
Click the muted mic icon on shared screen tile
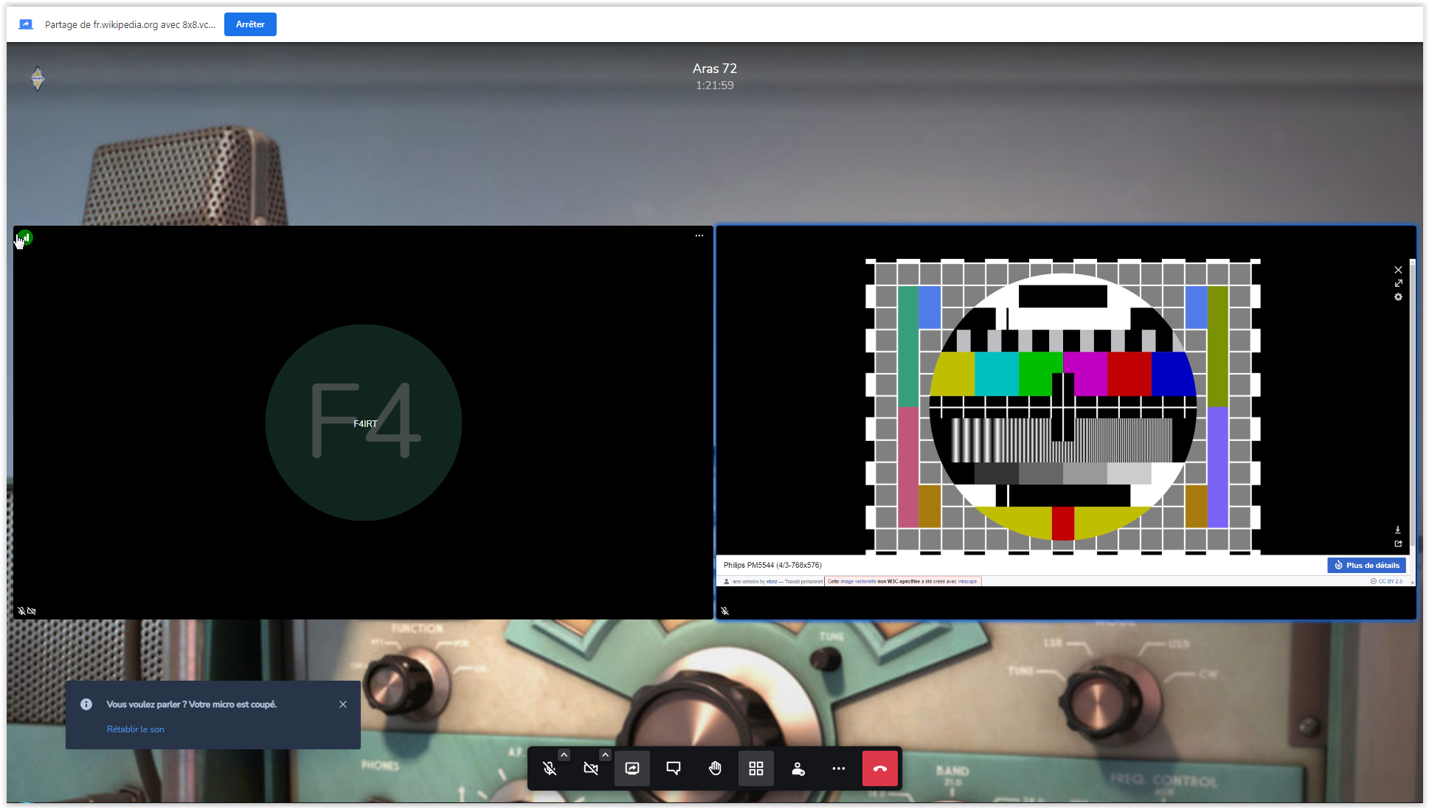point(725,611)
